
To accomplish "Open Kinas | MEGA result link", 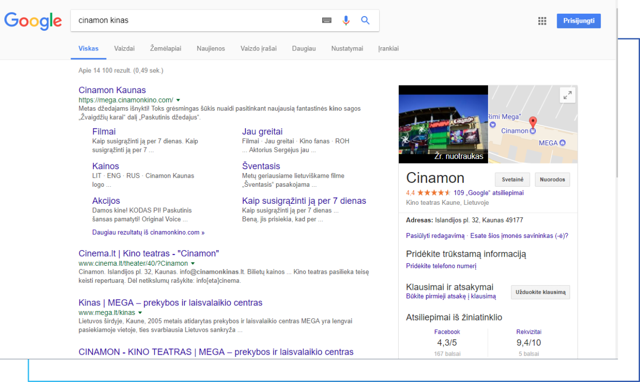I will (170, 303).
